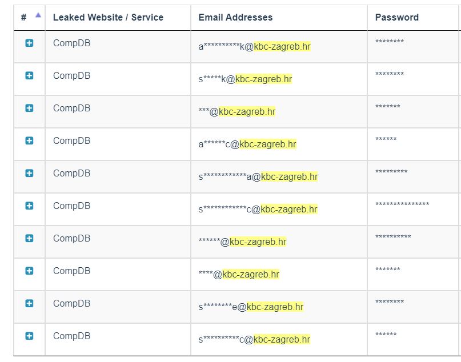This screenshot has width=461, height=362.
Task: Click CompD​B in the first row
Action: click(71, 43)
